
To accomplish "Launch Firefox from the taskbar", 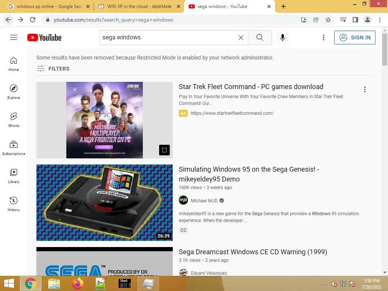I will tap(77, 283).
